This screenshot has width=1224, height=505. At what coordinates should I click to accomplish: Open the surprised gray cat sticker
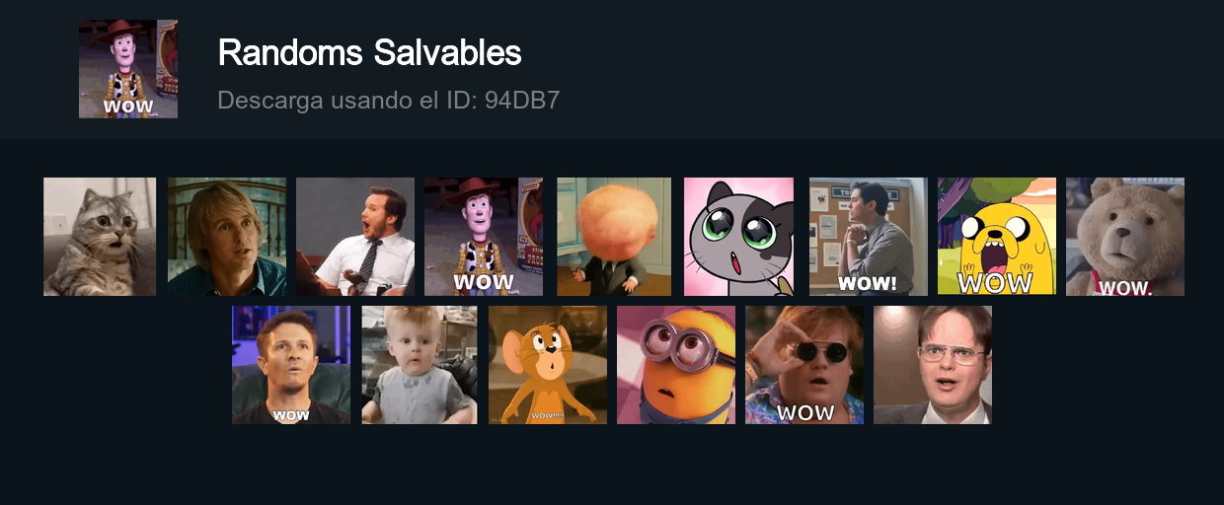[x=100, y=237]
